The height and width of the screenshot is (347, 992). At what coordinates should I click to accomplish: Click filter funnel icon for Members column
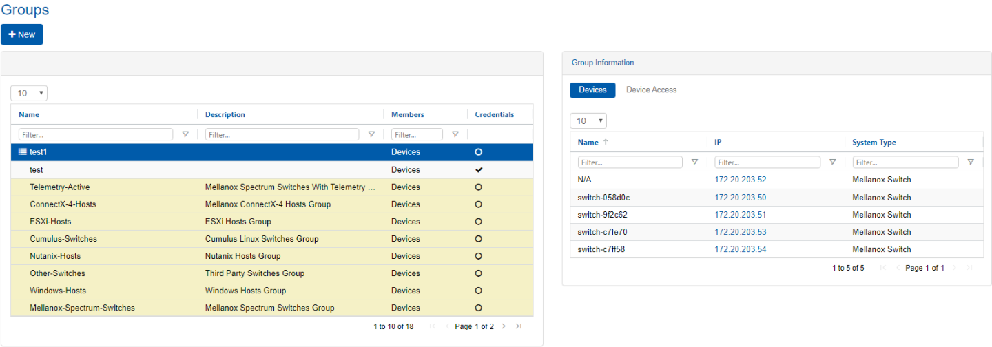(x=455, y=135)
